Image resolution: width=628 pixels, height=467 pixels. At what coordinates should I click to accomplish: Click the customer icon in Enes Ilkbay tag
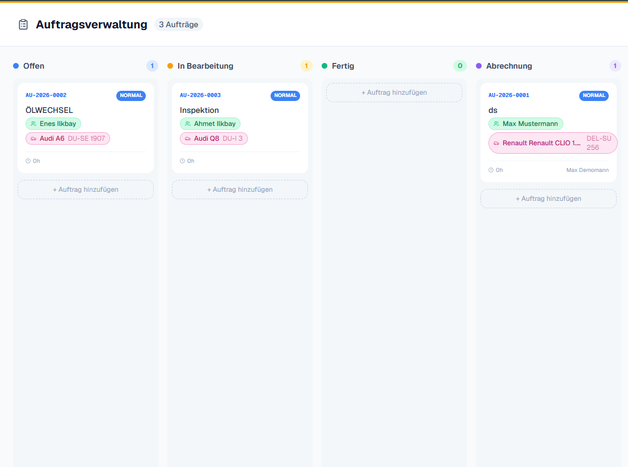(33, 124)
